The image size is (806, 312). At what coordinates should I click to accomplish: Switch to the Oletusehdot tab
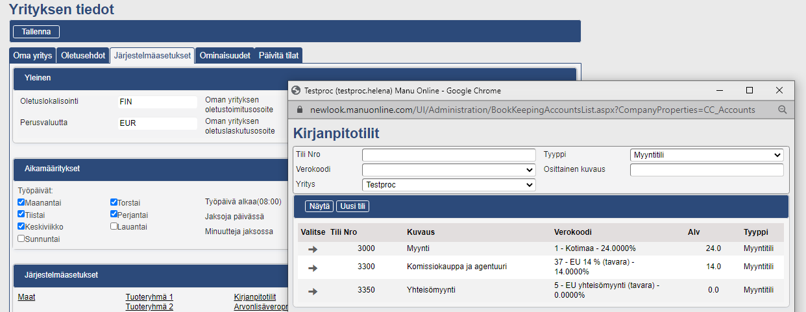tap(83, 56)
